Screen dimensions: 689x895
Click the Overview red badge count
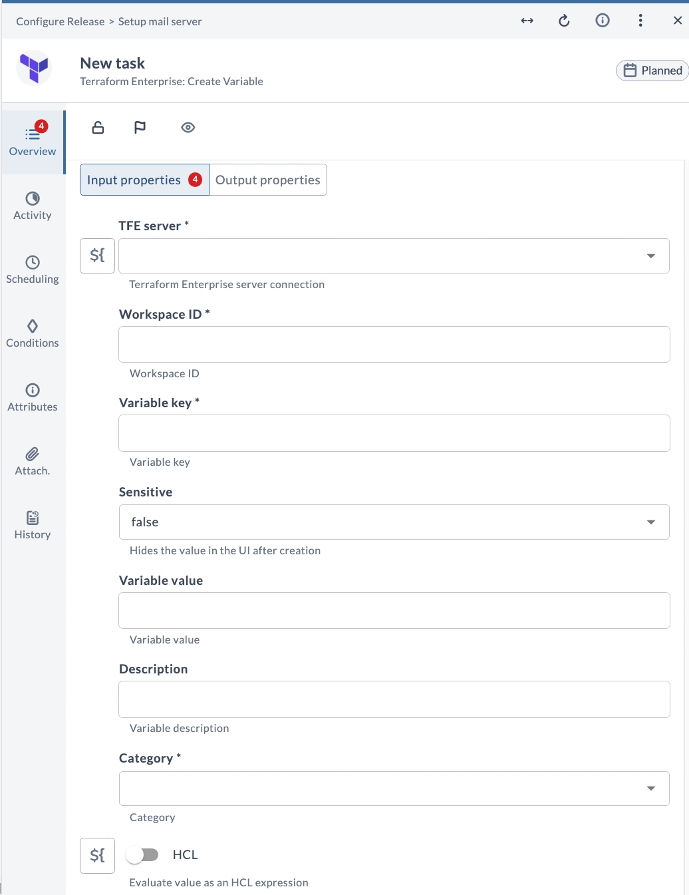41,126
